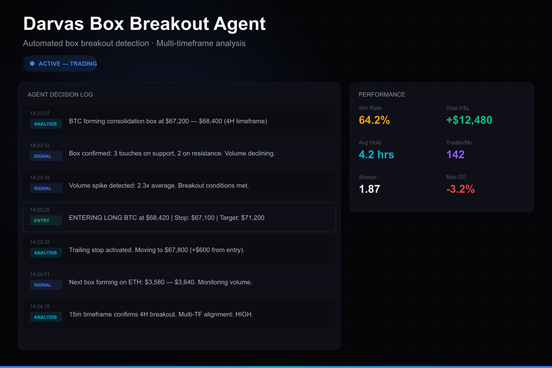
Task: Click the blue status dot next to ACTIVE
Action: click(x=31, y=63)
